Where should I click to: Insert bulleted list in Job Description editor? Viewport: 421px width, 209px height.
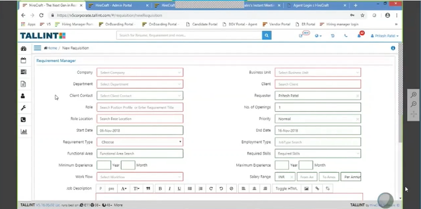coord(190,188)
